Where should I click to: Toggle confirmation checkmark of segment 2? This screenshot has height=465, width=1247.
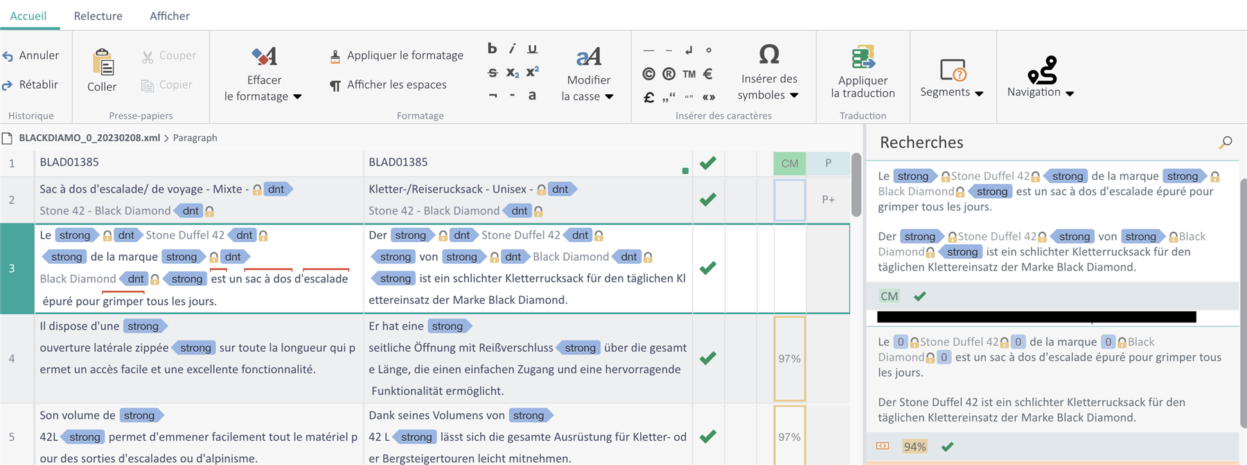point(708,199)
